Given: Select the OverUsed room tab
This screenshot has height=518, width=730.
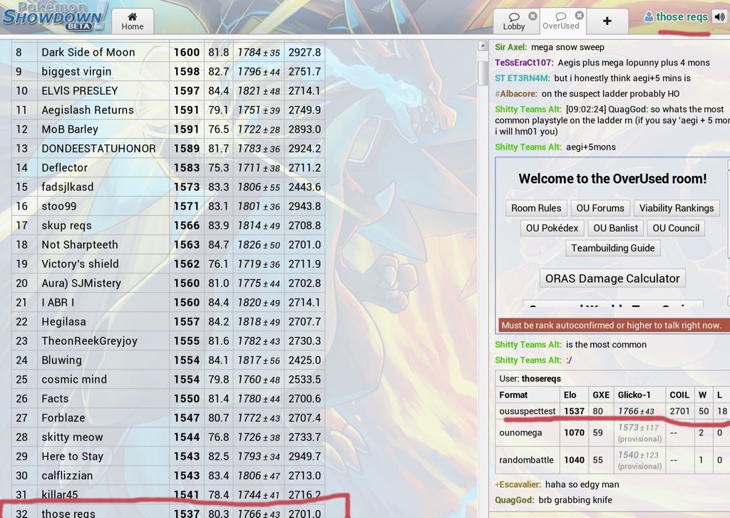Looking at the screenshot, I should pyautogui.click(x=561, y=21).
